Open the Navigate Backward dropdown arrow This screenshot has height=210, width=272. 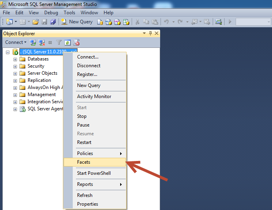(200, 22)
